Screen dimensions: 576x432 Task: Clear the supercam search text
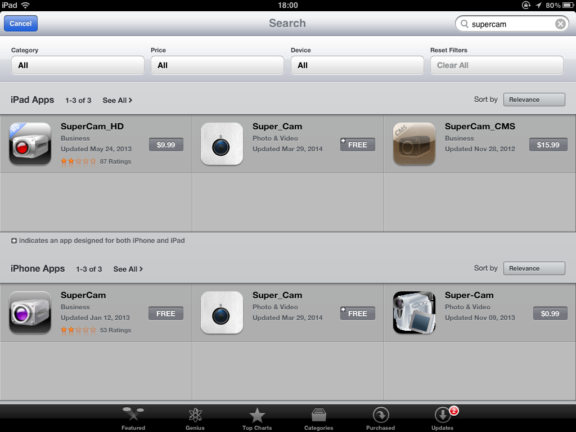(560, 24)
